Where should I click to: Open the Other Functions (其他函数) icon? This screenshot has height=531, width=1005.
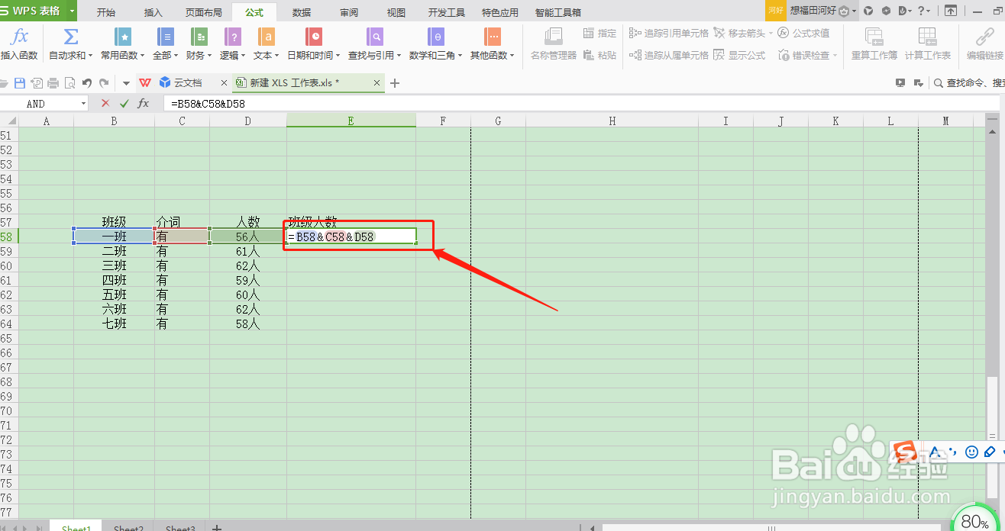[x=493, y=37]
